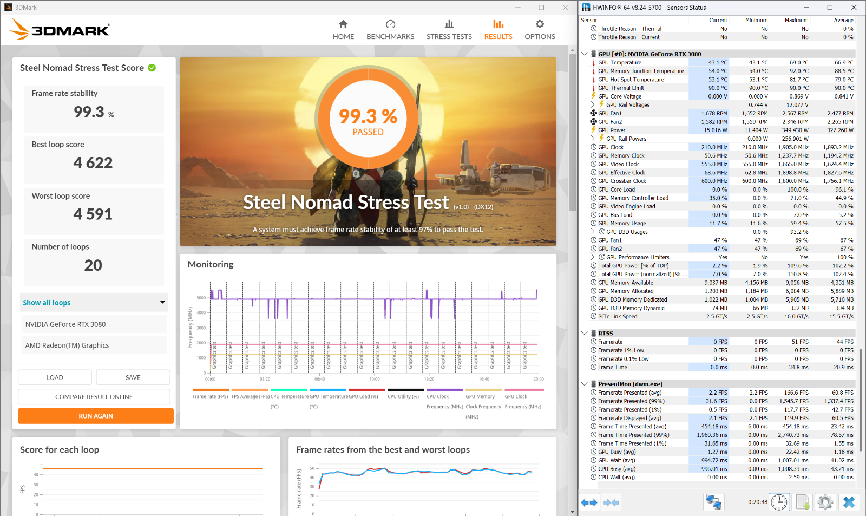Click the green verified checkmark beside the stress test score
The height and width of the screenshot is (516, 866).
[152, 68]
